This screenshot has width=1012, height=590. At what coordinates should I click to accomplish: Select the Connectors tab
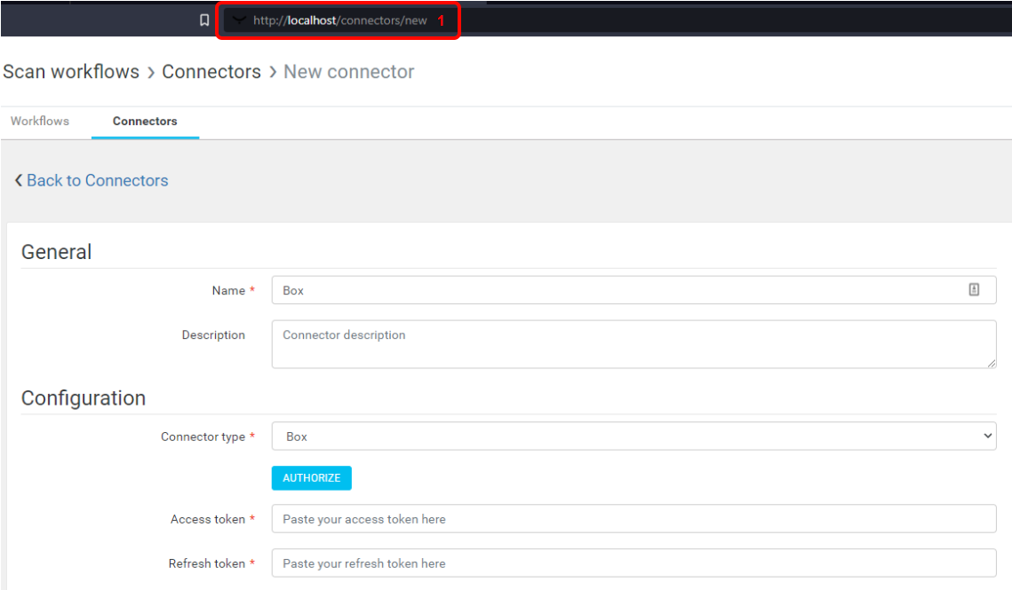[145, 122]
